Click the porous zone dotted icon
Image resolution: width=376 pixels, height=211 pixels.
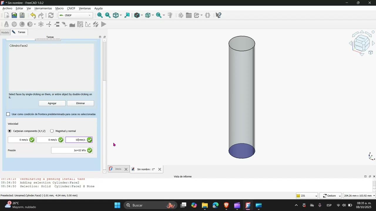pos(80,24)
